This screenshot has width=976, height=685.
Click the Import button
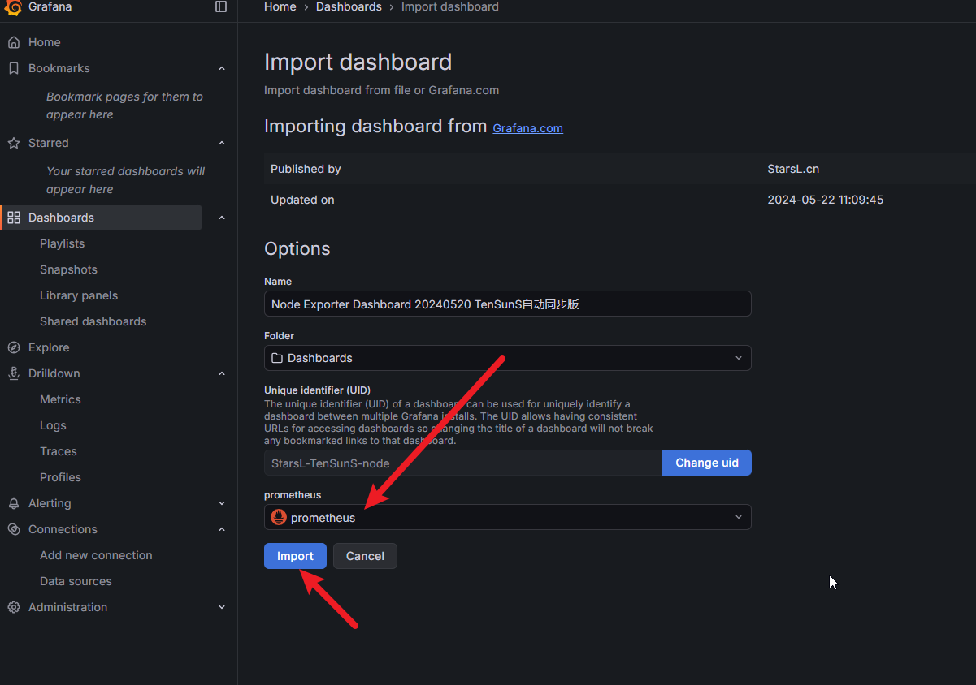coord(295,556)
